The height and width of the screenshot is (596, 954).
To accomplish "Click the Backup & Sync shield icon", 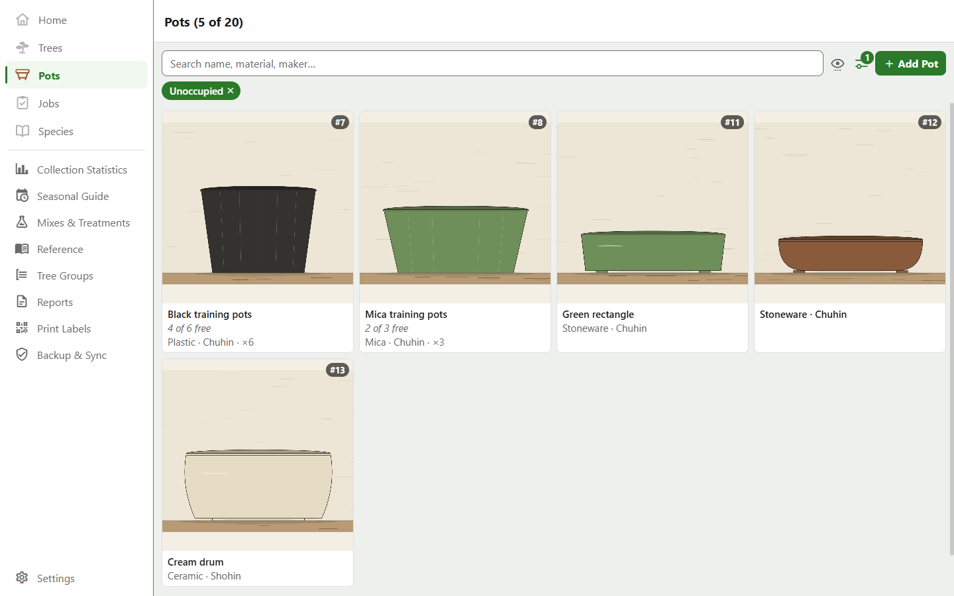I will [x=22, y=355].
